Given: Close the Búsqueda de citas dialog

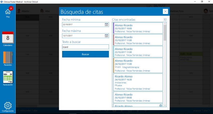Looking at the screenshot, I should [165, 11].
